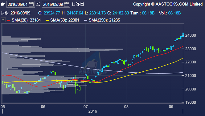205x116 pixels.
Task: Edit the start date field 2016/05/04
Action: pos(21,4)
